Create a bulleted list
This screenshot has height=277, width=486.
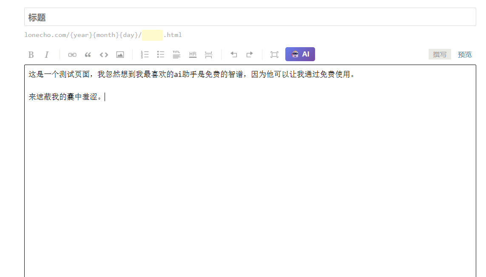161,54
